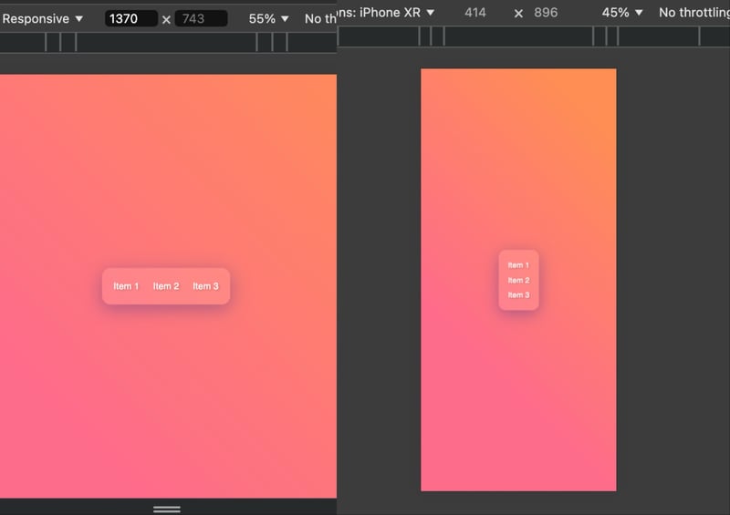The image size is (730, 515).
Task: Open the iPhone XR device dropdown
Action: click(x=386, y=13)
